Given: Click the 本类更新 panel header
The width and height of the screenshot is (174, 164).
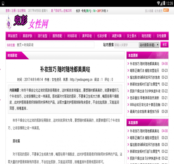Looking at the screenshot, I should tap(148, 55).
